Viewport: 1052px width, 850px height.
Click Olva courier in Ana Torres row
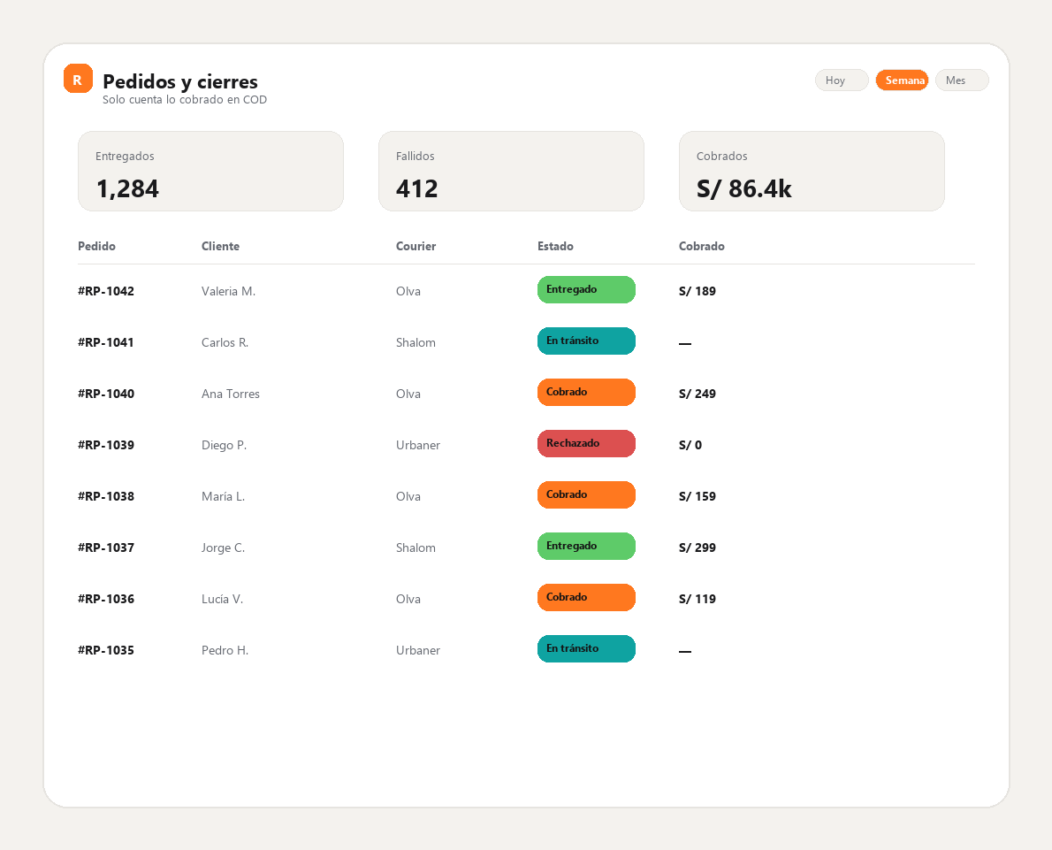pos(408,394)
